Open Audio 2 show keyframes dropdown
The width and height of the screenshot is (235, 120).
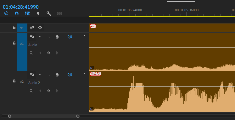click(31, 91)
